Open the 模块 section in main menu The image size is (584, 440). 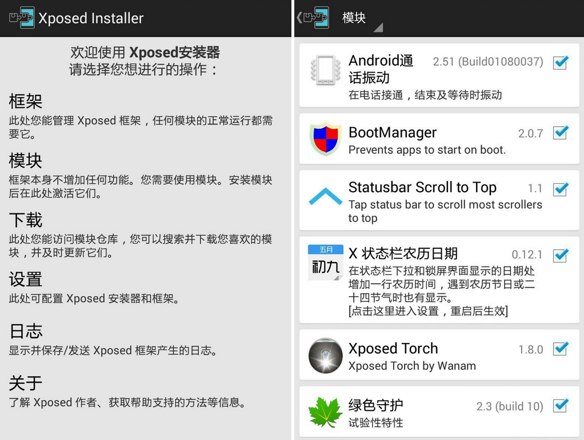(x=141, y=175)
